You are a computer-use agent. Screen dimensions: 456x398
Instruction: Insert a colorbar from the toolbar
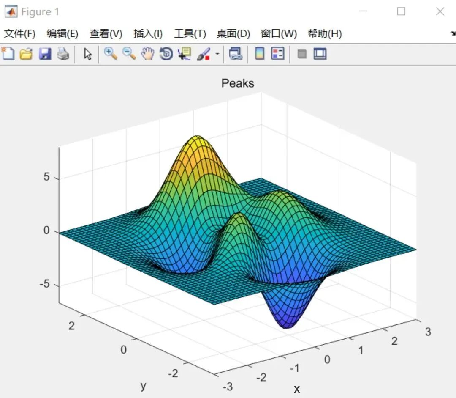[260, 54]
